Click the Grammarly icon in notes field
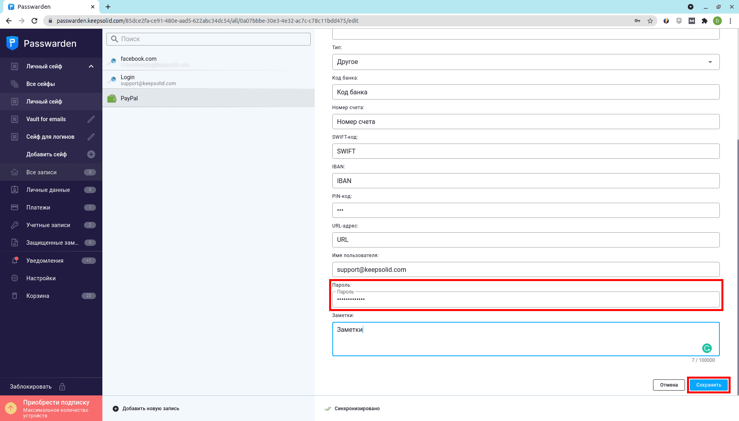Viewport: 739px width, 421px height. click(707, 348)
